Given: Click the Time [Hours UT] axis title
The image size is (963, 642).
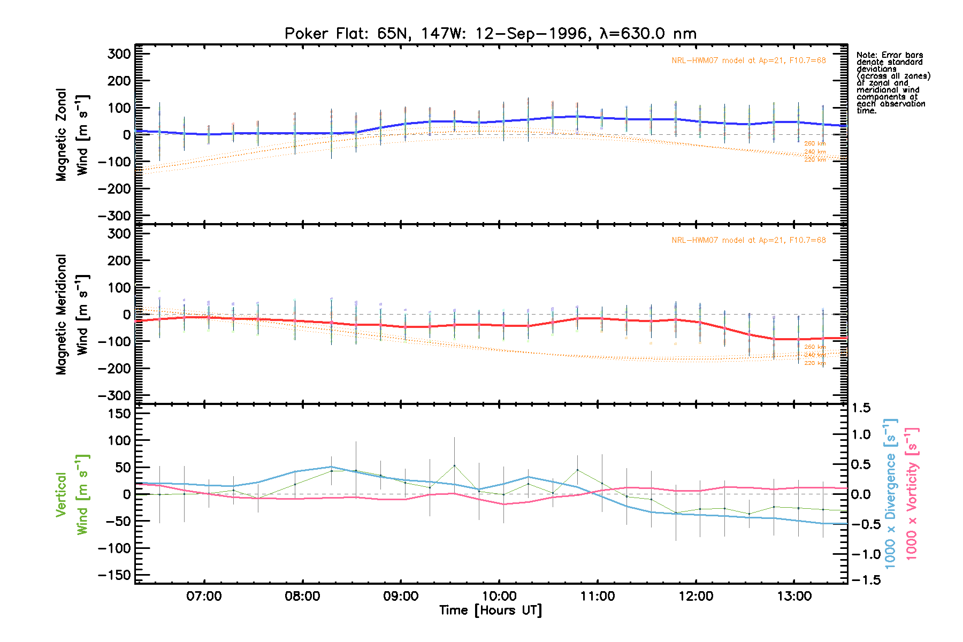Looking at the screenshot, I should [490, 610].
